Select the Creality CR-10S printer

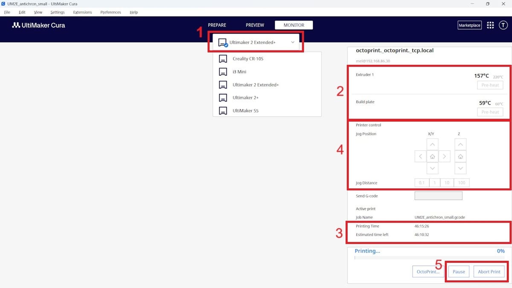coord(267,58)
